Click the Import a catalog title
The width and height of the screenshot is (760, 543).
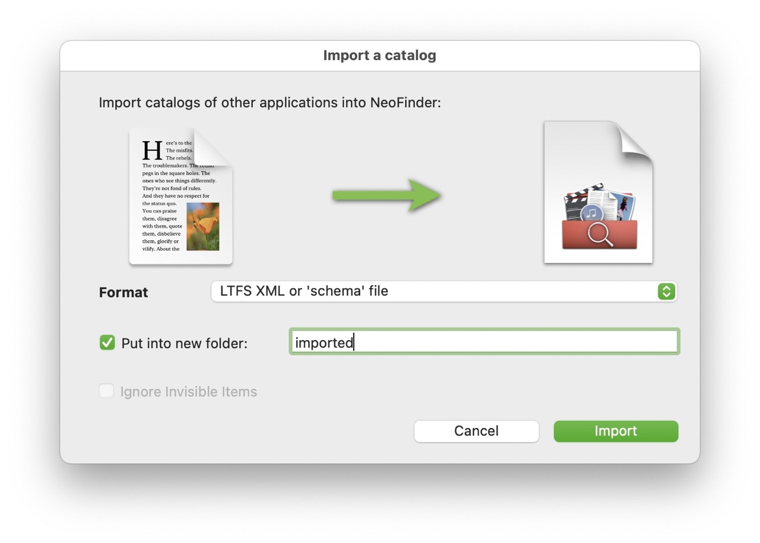pos(380,56)
